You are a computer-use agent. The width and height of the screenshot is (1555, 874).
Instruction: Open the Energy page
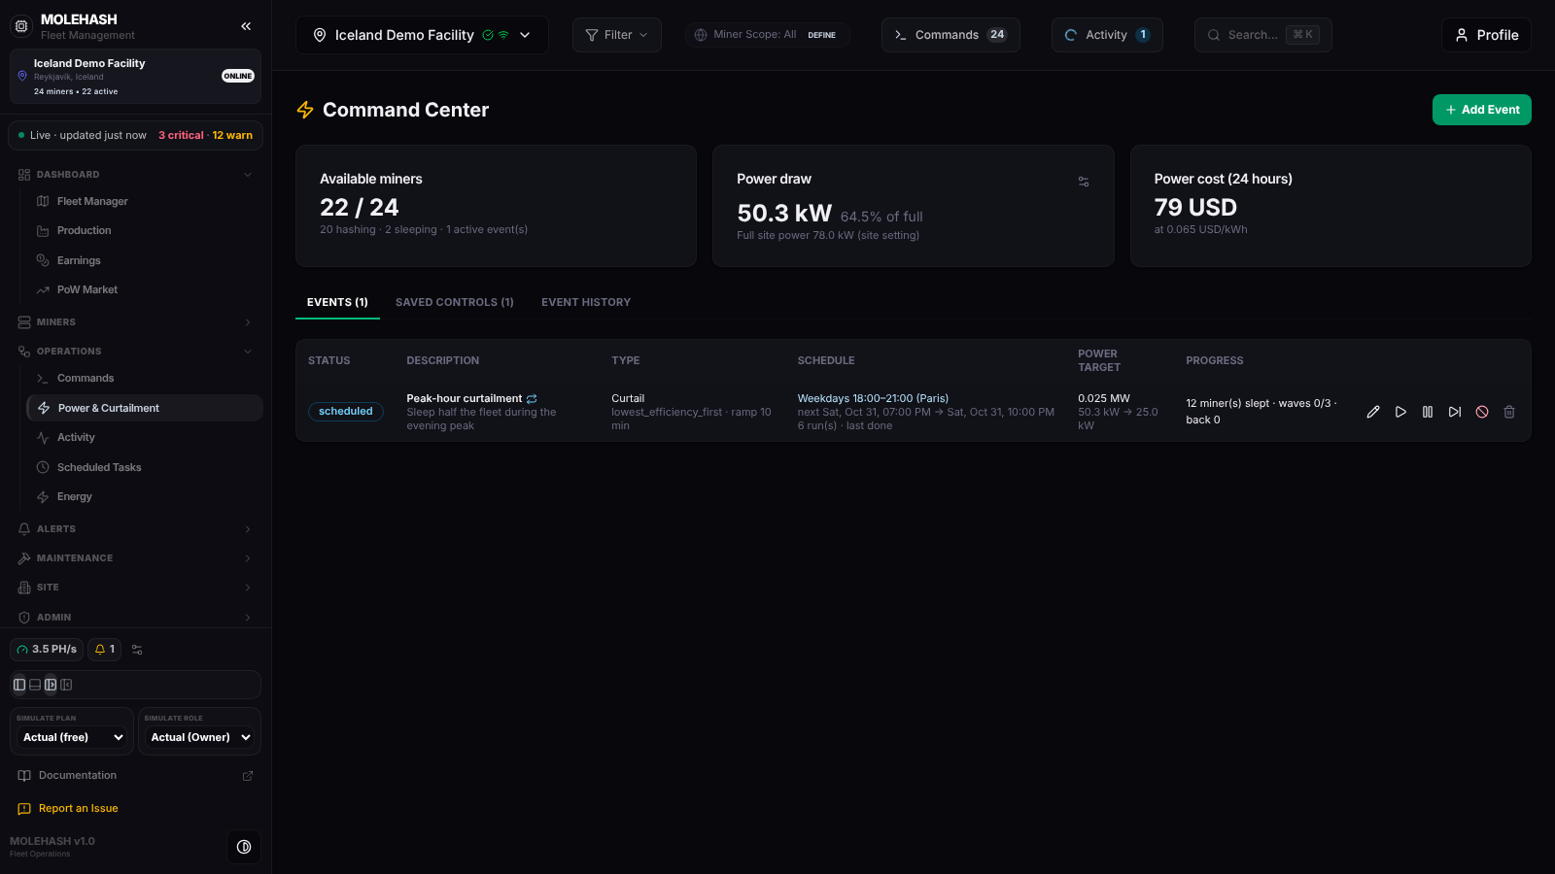(x=145, y=497)
